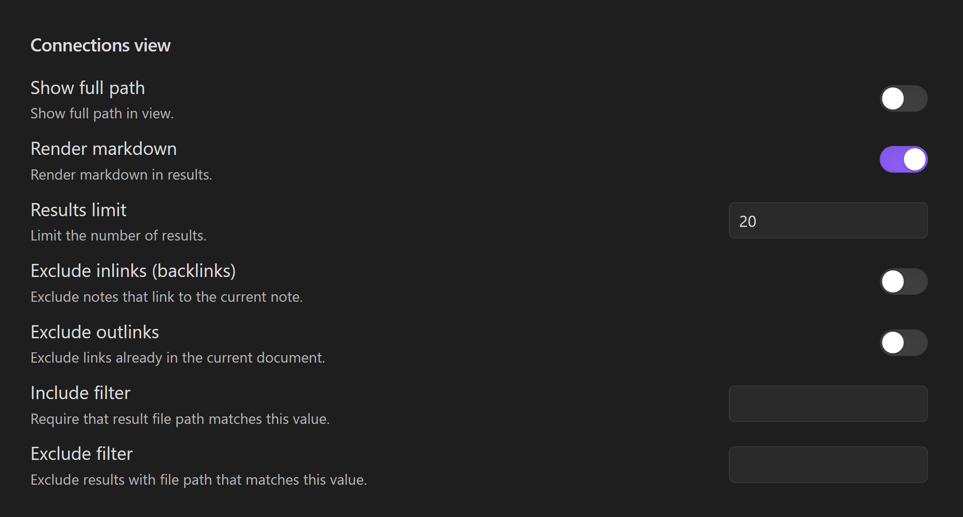Screen dimensions: 963x517
Task: Click the "Exclude filter" setting title
Action: [x=81, y=454]
